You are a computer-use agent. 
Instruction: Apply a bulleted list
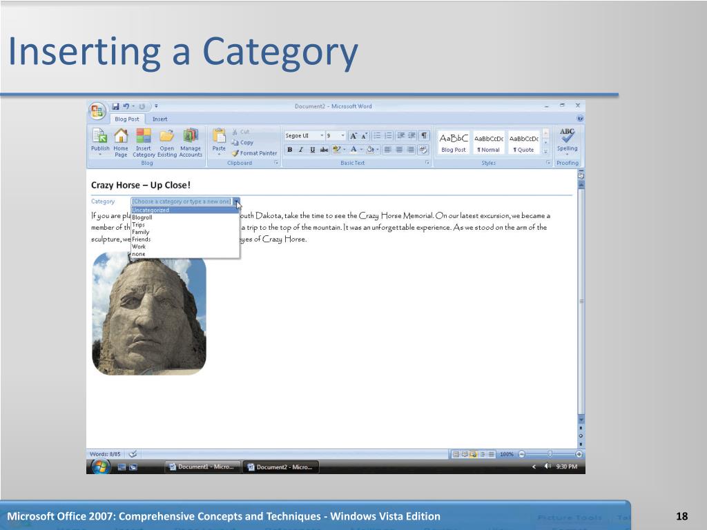coord(377,136)
